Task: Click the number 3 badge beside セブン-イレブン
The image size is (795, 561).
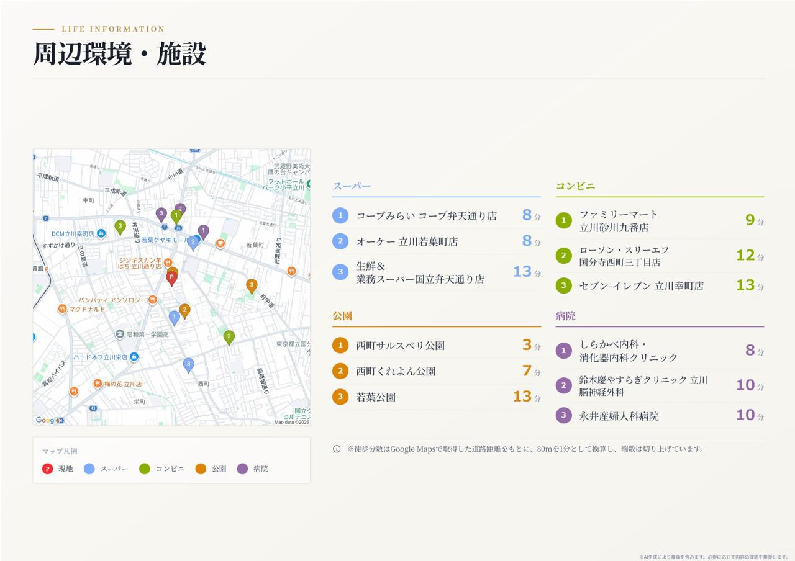Action: [x=563, y=285]
